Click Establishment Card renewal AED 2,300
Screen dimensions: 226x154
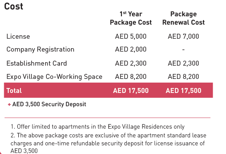(x=183, y=63)
